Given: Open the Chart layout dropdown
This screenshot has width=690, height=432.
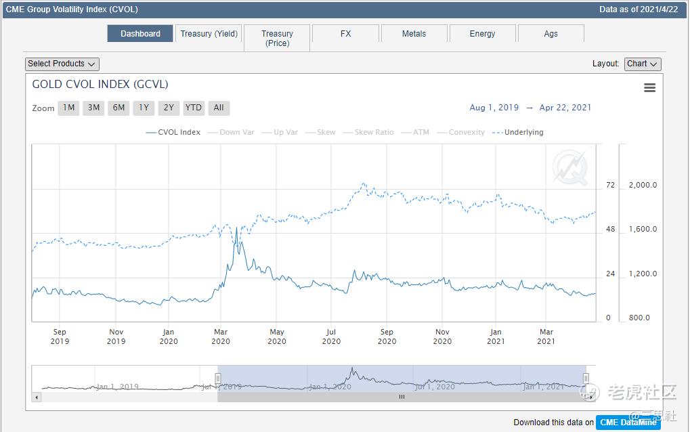Looking at the screenshot, I should pos(643,64).
